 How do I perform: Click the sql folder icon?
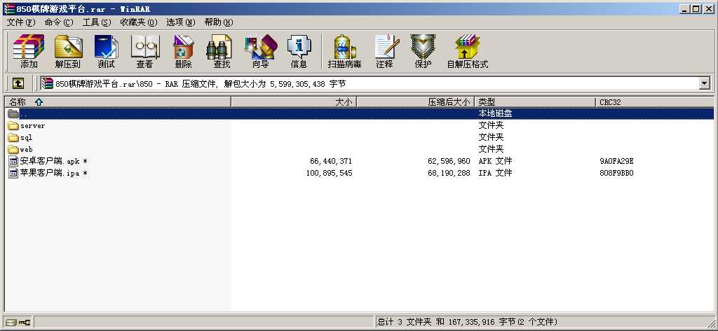click(x=13, y=137)
